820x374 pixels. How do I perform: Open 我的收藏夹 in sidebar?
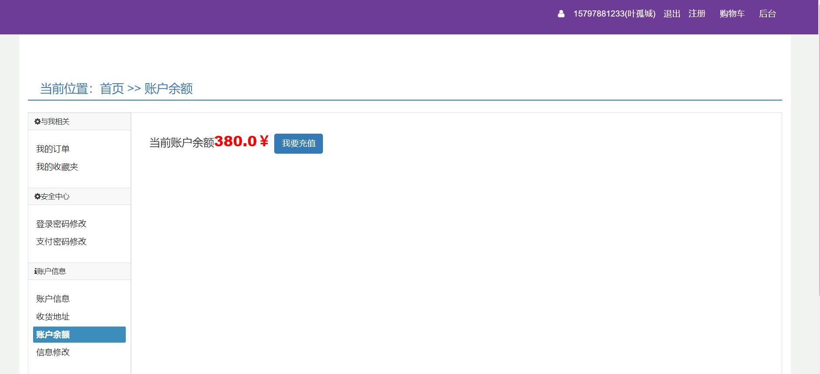click(x=57, y=167)
